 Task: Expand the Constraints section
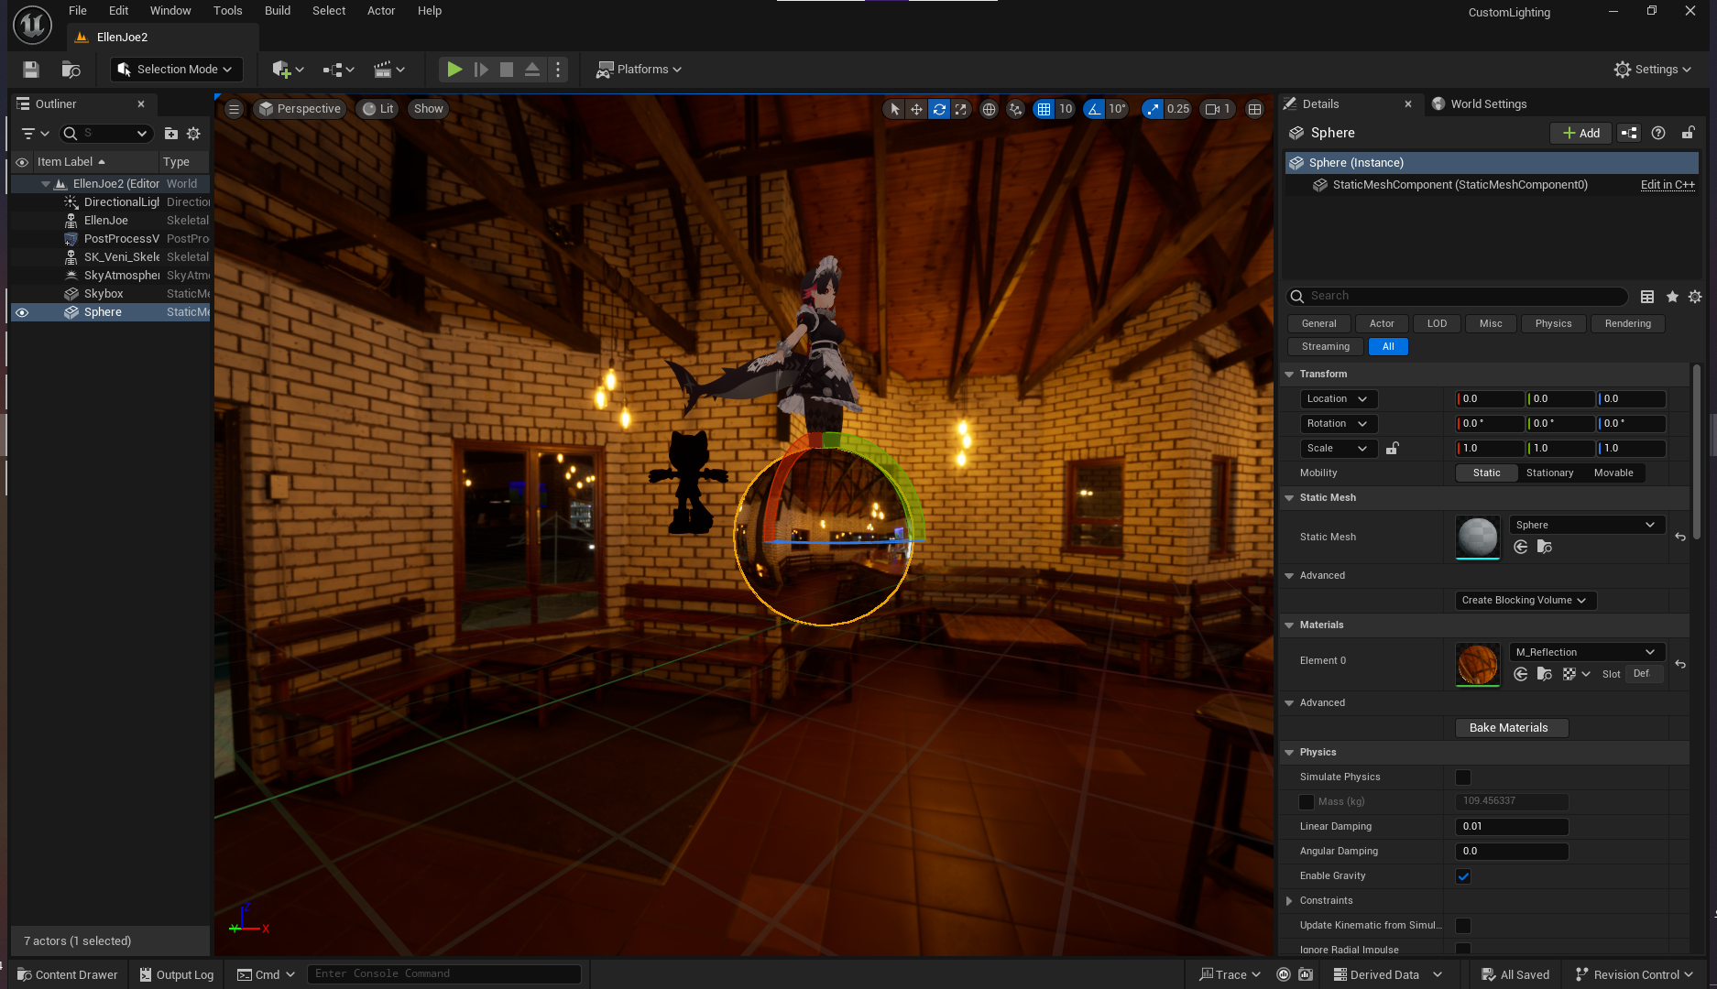(1289, 901)
